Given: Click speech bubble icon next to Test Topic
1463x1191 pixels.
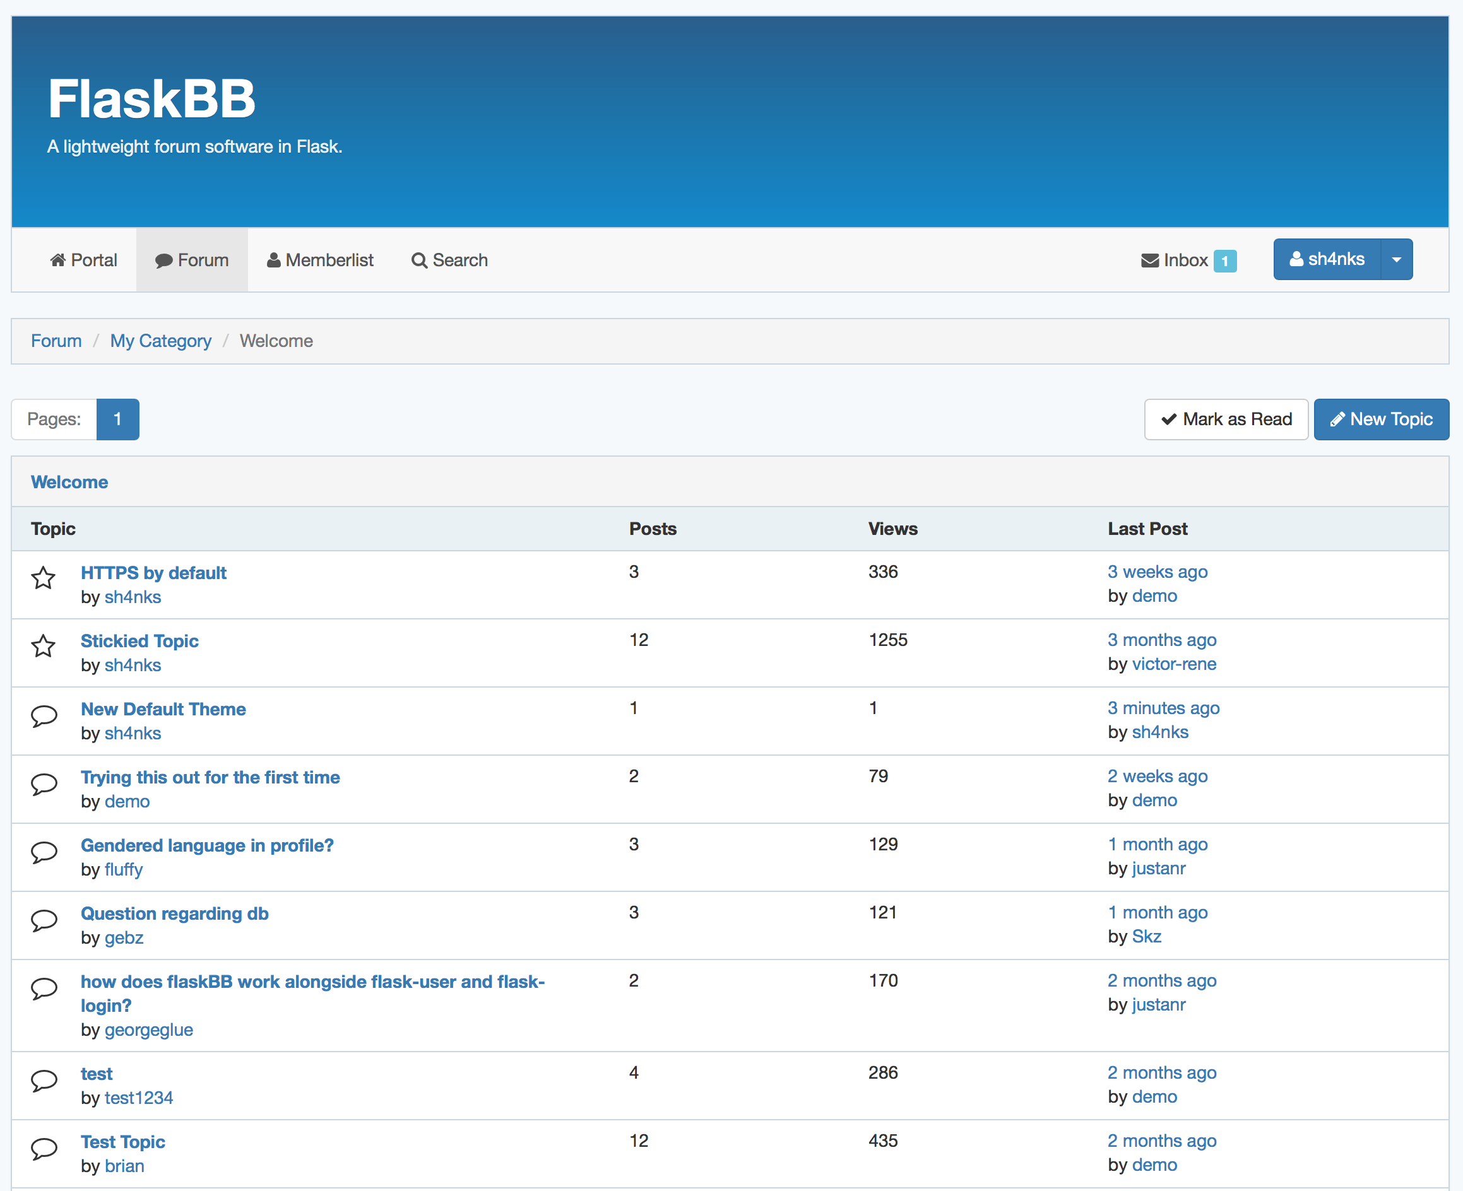Looking at the screenshot, I should coord(44,1147).
